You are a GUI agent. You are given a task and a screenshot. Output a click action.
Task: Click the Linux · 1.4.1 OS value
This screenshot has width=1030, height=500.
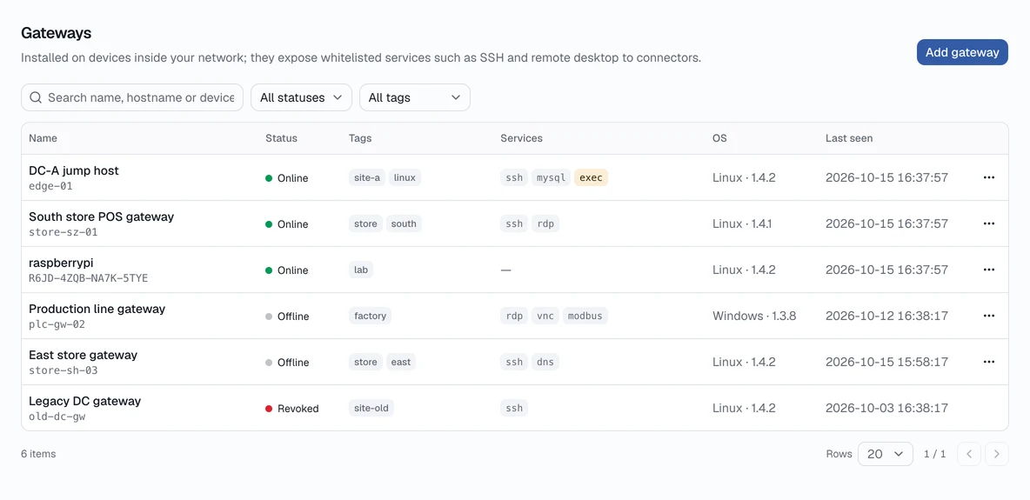[742, 223]
